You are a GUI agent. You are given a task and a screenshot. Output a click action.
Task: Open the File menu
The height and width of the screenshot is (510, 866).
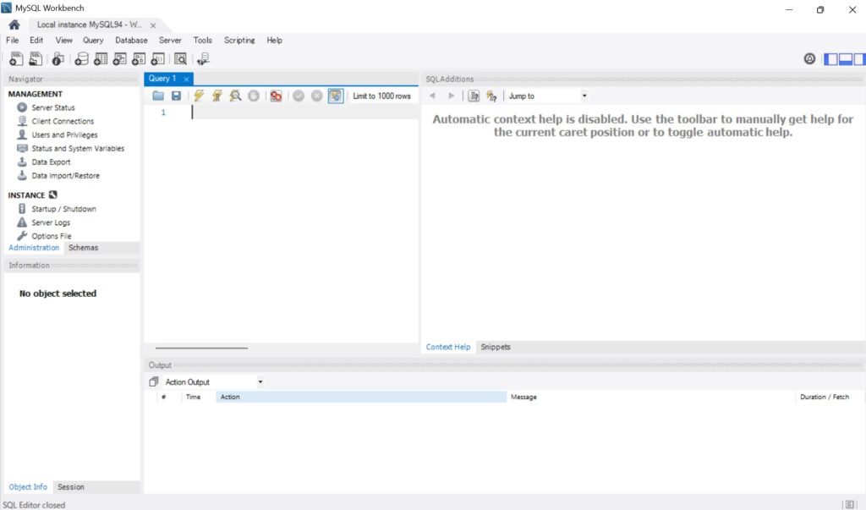12,41
